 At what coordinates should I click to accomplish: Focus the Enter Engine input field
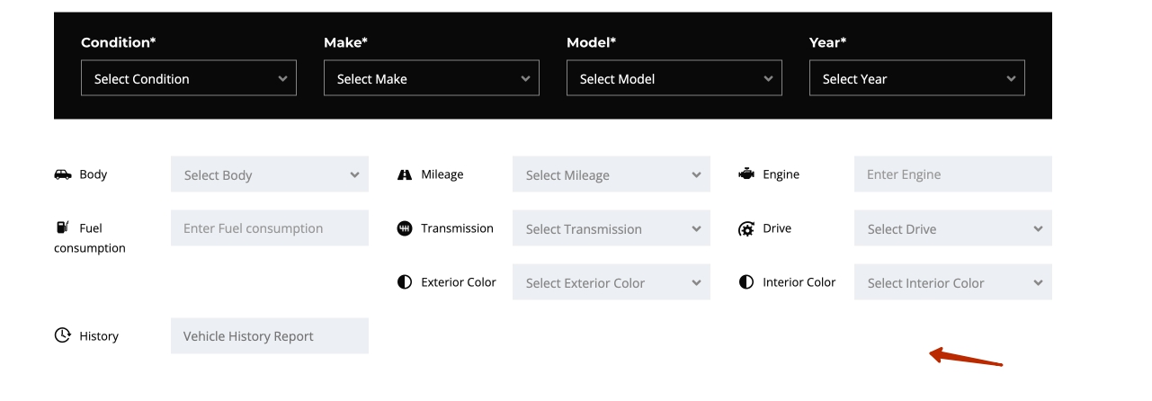(x=953, y=174)
